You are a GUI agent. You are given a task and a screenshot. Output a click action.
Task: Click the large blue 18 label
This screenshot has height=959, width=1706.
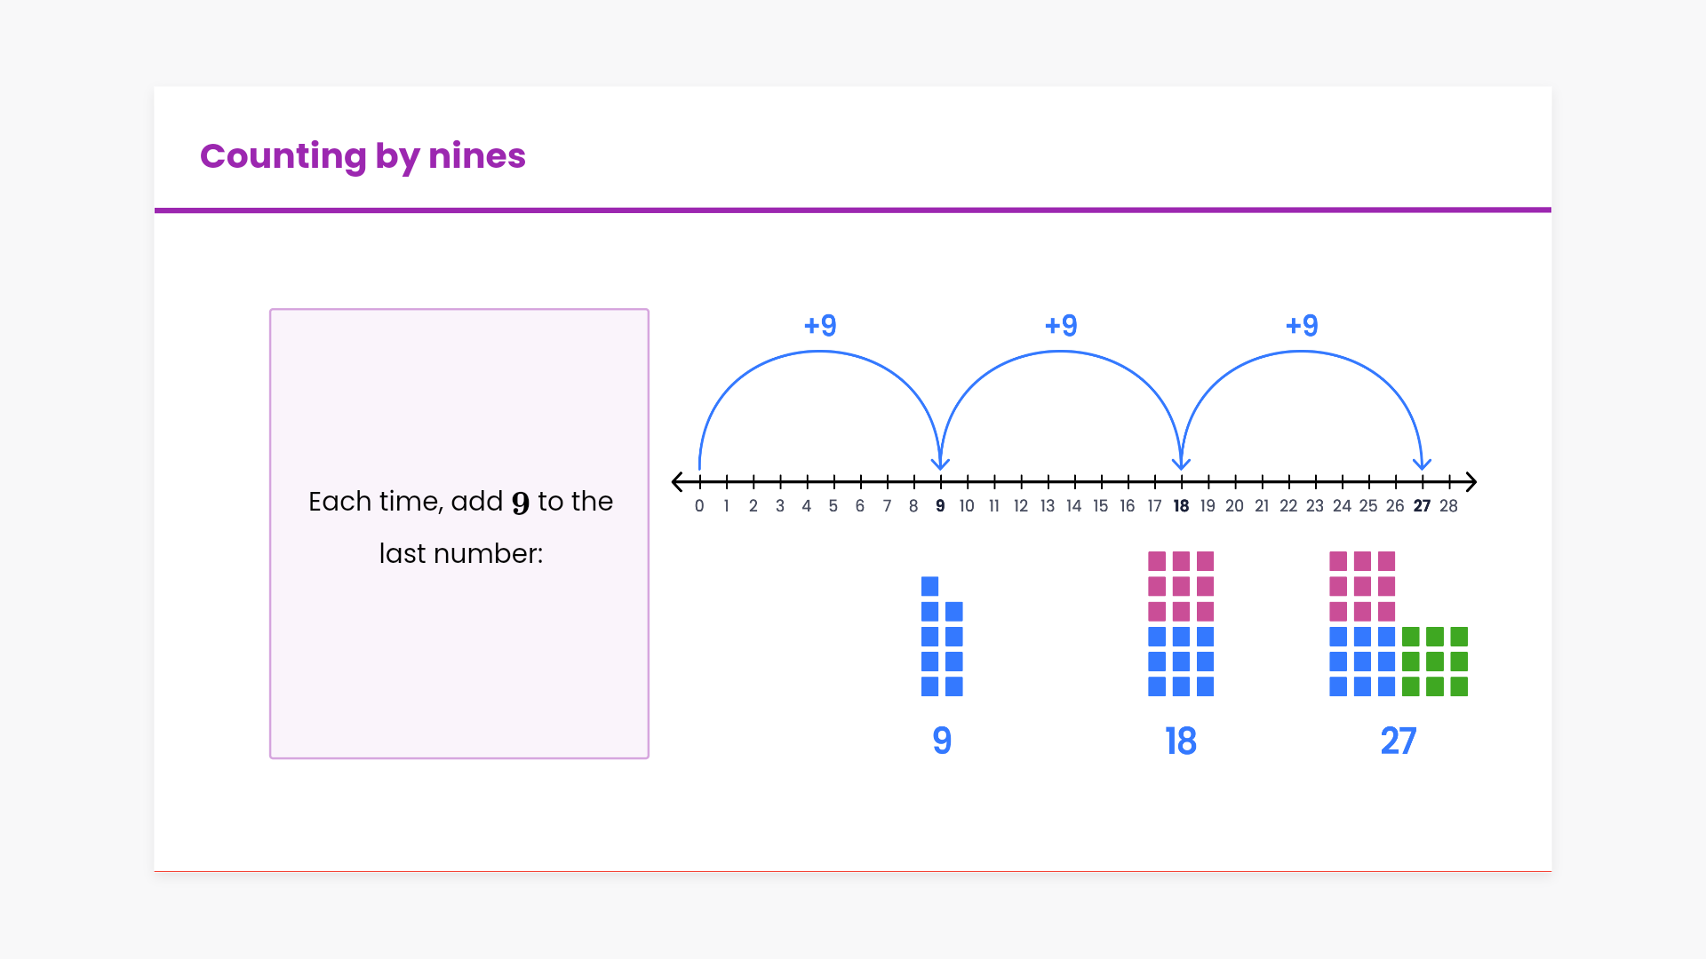(1181, 741)
